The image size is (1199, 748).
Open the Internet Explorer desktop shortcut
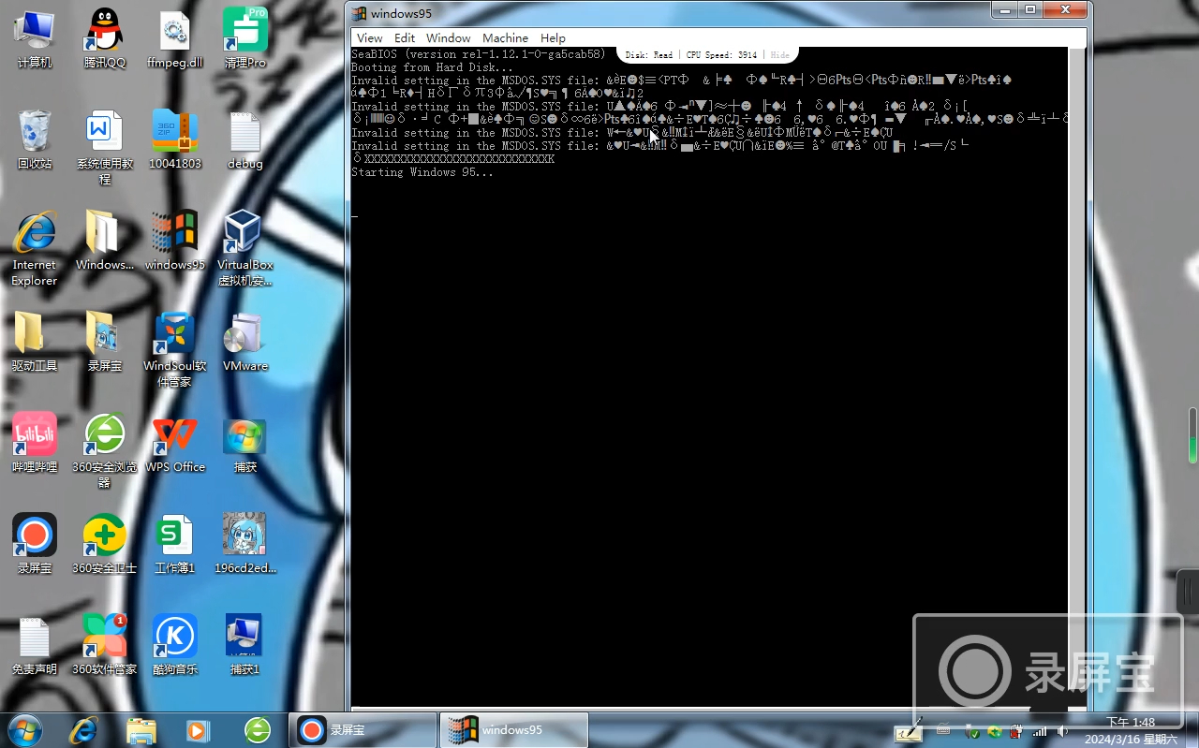click(35, 248)
